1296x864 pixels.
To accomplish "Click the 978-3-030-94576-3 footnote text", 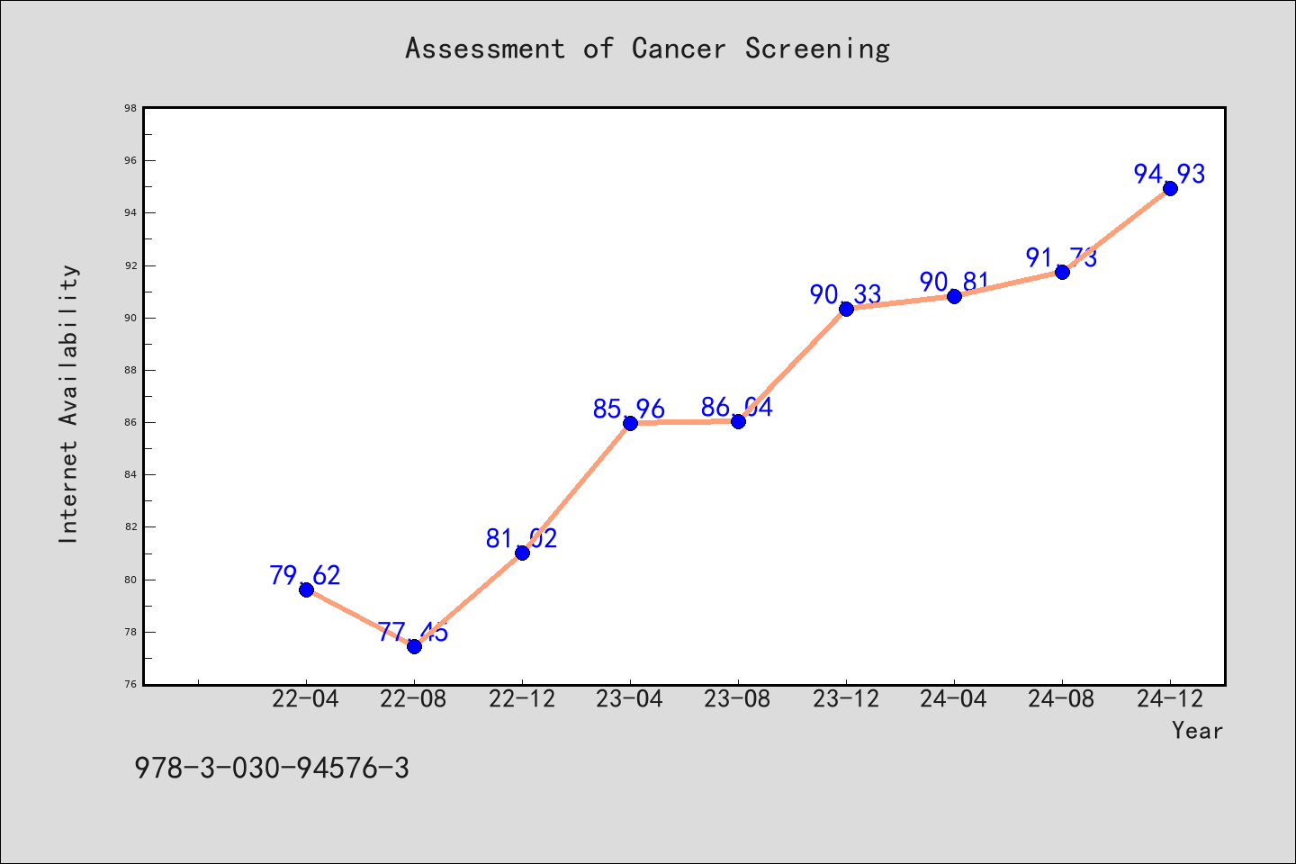I will tap(272, 768).
